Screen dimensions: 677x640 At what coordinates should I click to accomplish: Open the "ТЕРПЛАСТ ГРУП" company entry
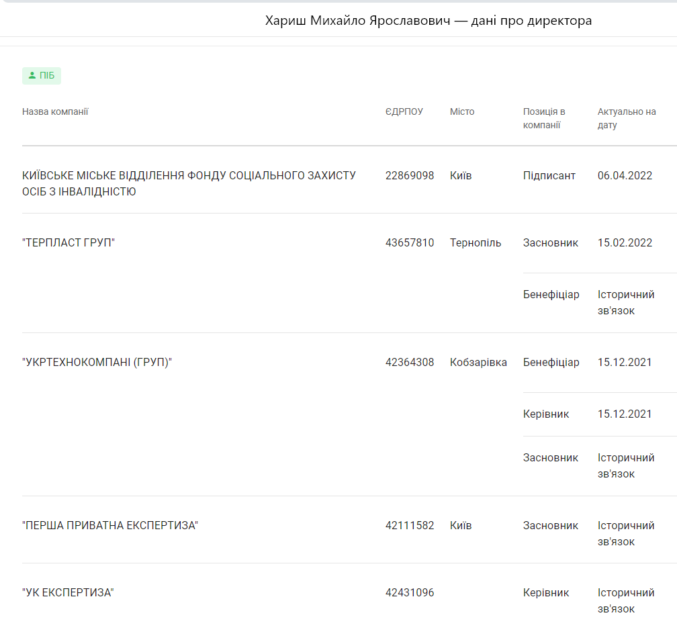point(69,243)
